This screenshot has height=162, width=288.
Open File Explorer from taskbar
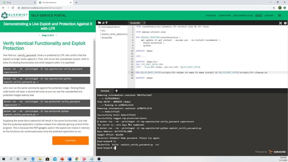(x=40, y=159)
